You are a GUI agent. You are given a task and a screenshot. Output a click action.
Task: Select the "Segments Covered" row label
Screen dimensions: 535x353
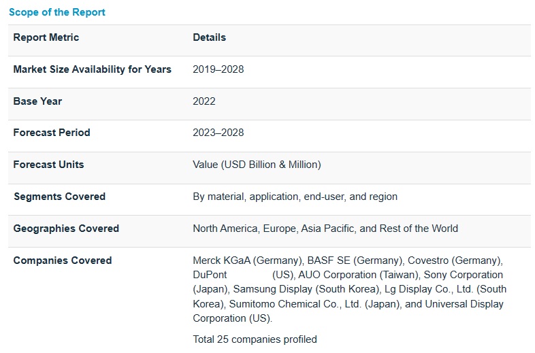(x=59, y=197)
